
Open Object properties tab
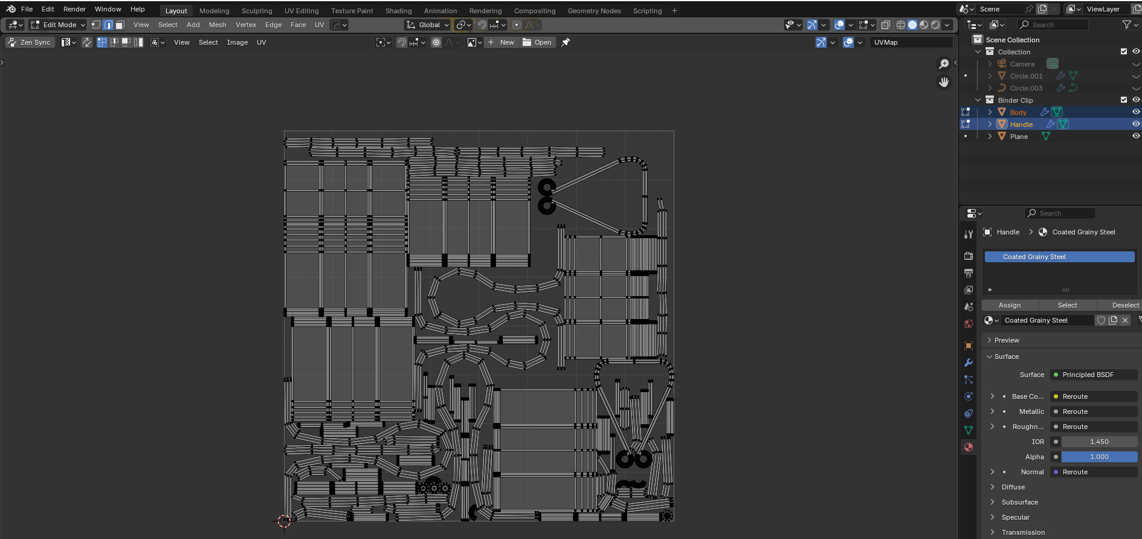(x=969, y=346)
